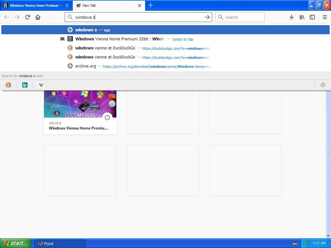Click the globe icon of Visit suggestion

point(70,30)
